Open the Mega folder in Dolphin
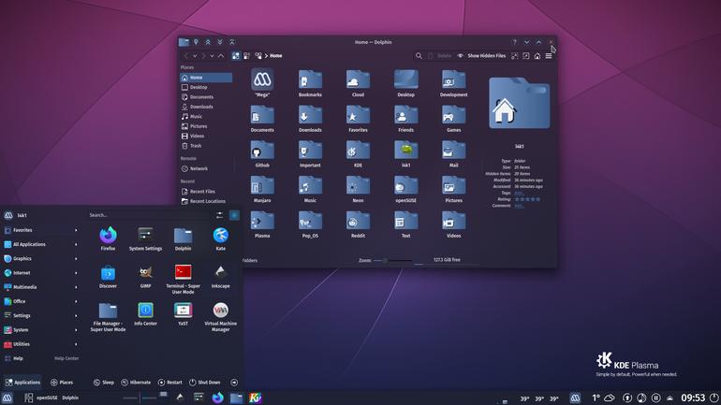 262,82
